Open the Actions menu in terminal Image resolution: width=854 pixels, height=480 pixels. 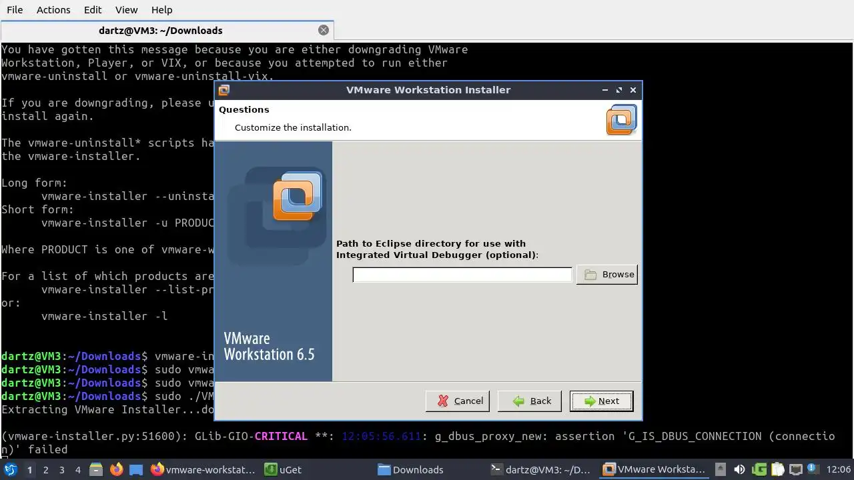pyautogui.click(x=53, y=10)
